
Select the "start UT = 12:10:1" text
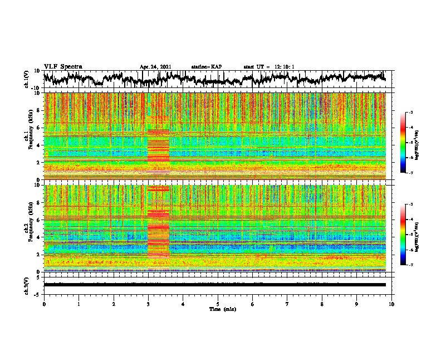click(269, 67)
